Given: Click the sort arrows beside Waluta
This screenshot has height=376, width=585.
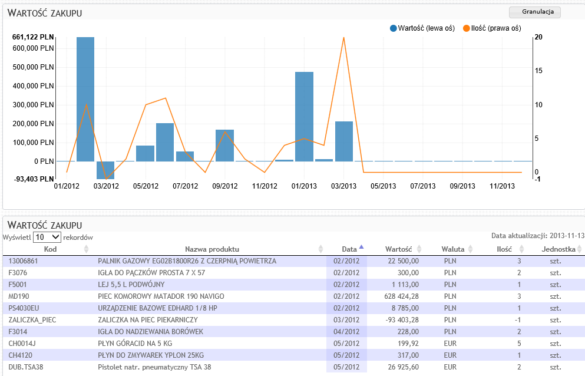Looking at the screenshot, I should (470, 249).
